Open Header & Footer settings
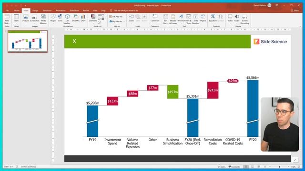The height and width of the screenshot is (171, 305). (173, 19)
